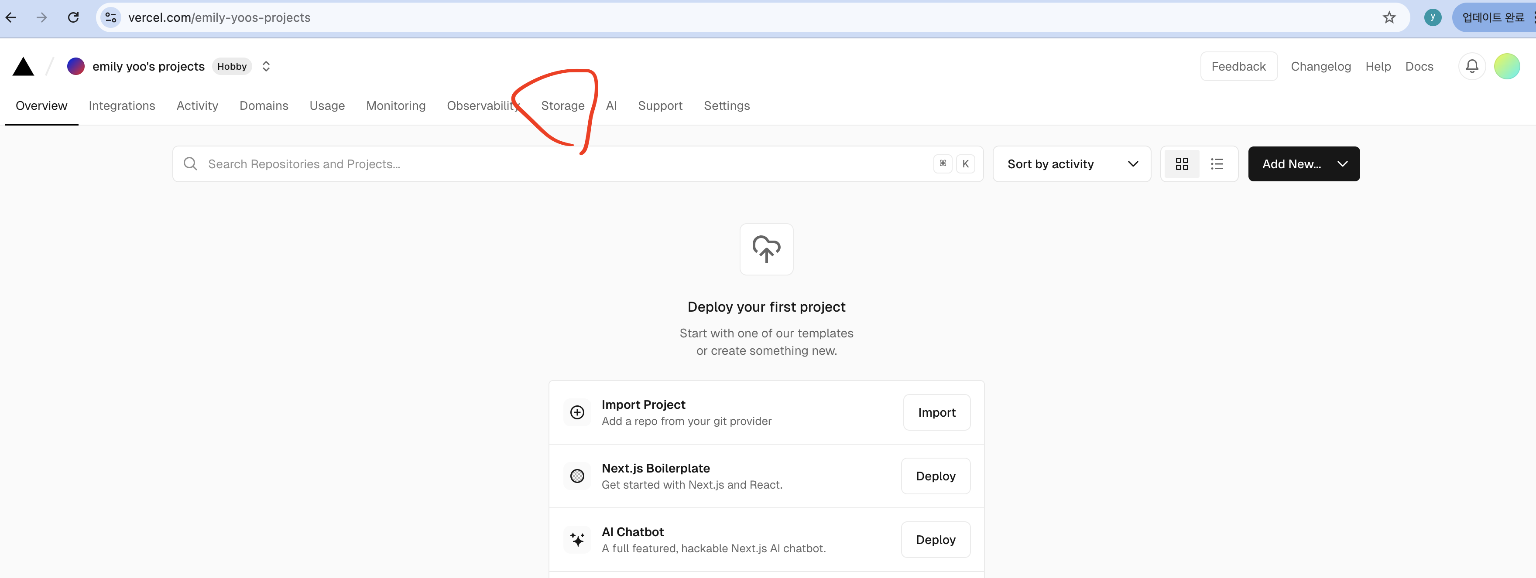Click the green user avatar
Image resolution: width=1536 pixels, height=578 pixels.
[1506, 66]
